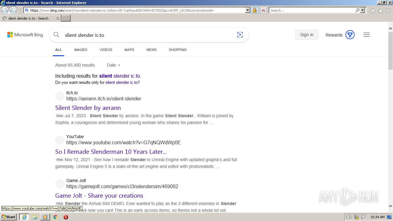Launch the media player taskbar icon
The image size is (393, 221).
pyautogui.click(x=45, y=217)
